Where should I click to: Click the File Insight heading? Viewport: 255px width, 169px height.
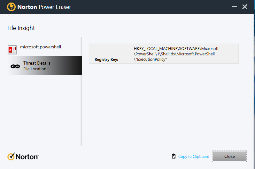(21, 28)
